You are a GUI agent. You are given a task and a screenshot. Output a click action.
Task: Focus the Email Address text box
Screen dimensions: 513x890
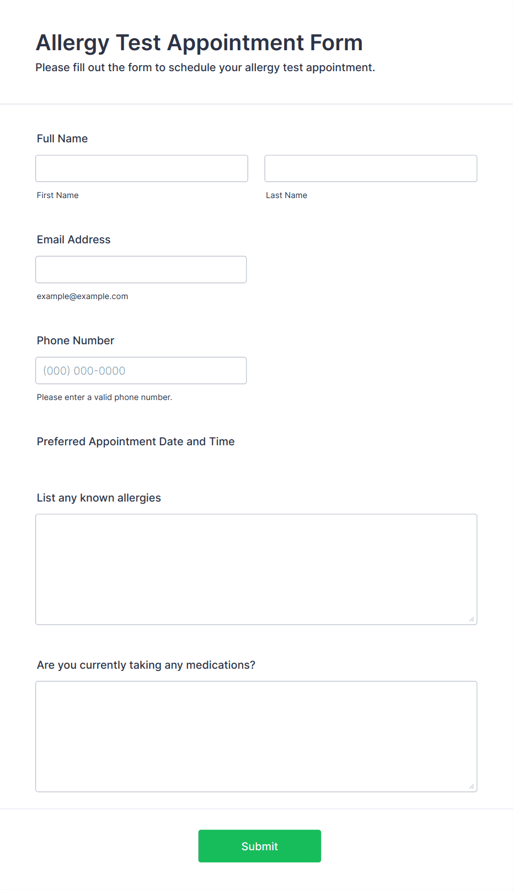[x=141, y=269]
